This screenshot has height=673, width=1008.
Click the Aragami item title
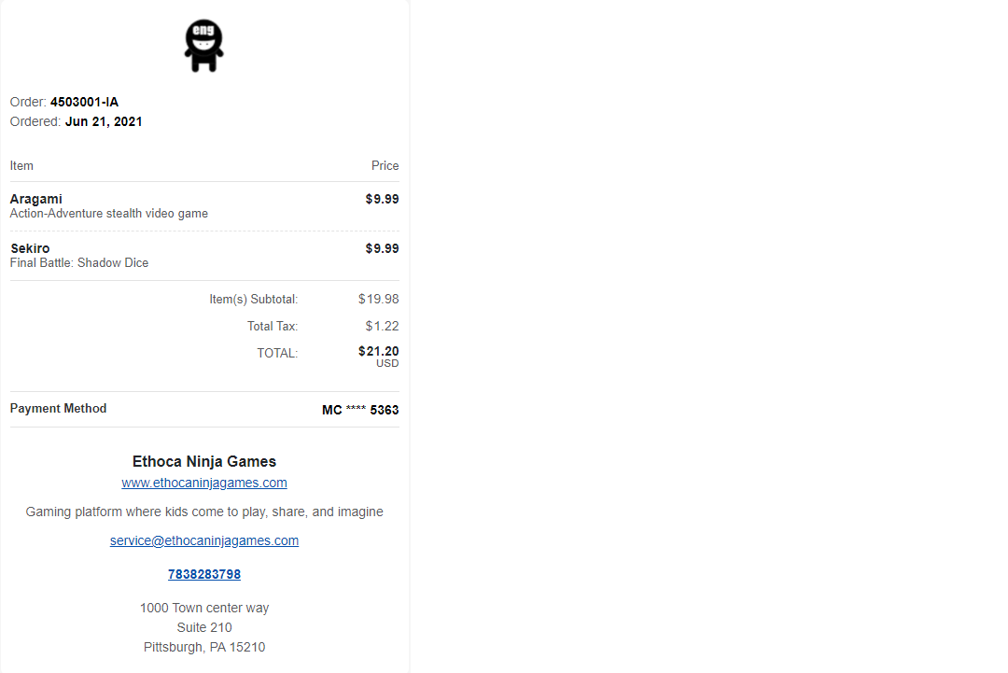coord(36,199)
